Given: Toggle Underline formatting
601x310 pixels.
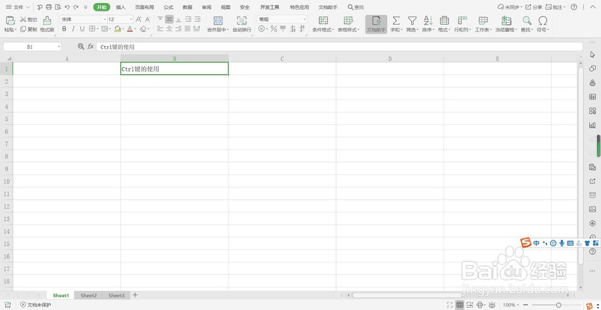Looking at the screenshot, I should 82,29.
